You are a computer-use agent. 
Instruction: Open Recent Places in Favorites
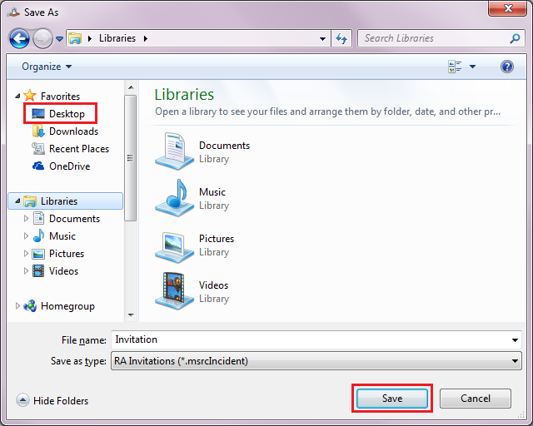point(70,149)
